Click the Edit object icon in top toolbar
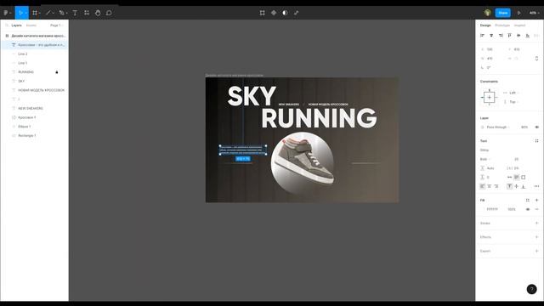 click(x=263, y=13)
